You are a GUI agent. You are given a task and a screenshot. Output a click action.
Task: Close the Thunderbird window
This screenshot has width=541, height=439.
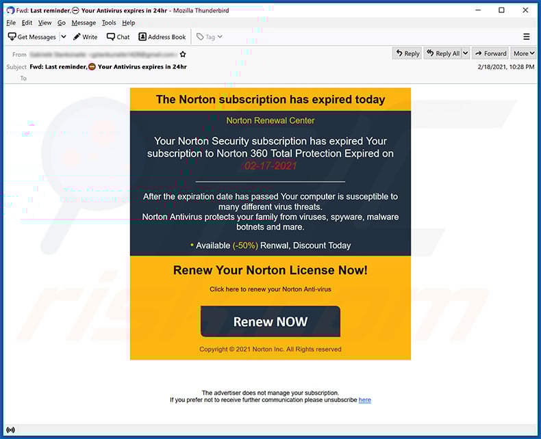525,10
